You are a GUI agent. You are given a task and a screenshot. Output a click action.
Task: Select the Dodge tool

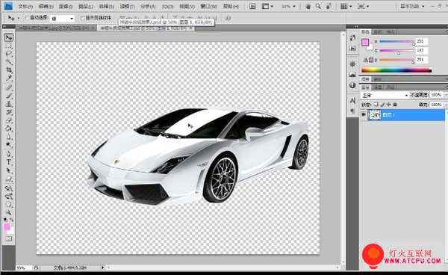[9, 145]
